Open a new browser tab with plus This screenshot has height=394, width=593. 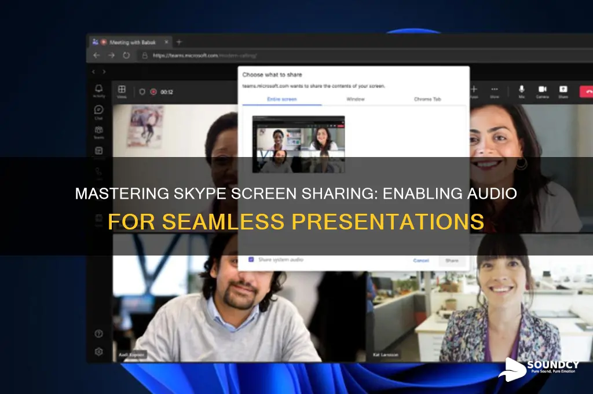(x=180, y=42)
